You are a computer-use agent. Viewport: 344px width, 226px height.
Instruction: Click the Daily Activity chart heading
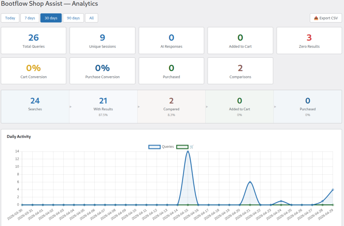(19, 137)
